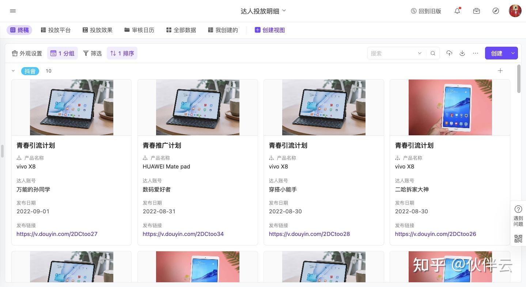Screen dimensions: 526x287
Task: Open the hamburger menu
Action: point(13,11)
